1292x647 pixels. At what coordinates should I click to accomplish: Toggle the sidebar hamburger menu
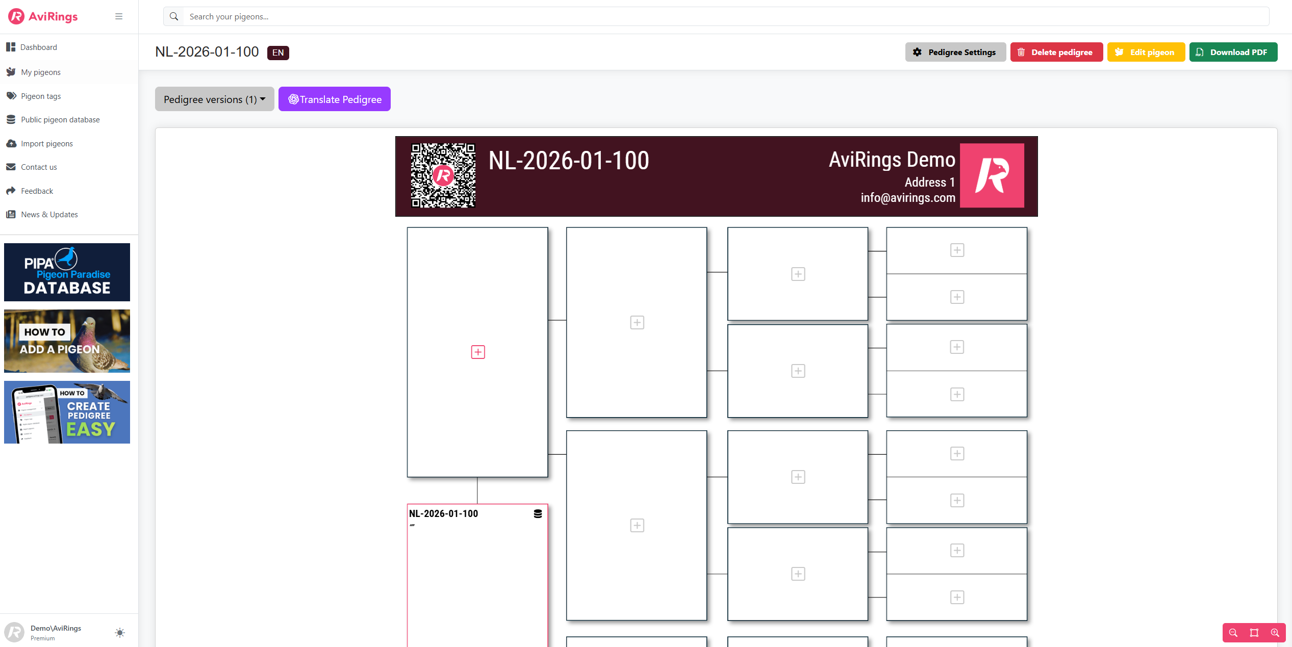click(119, 16)
